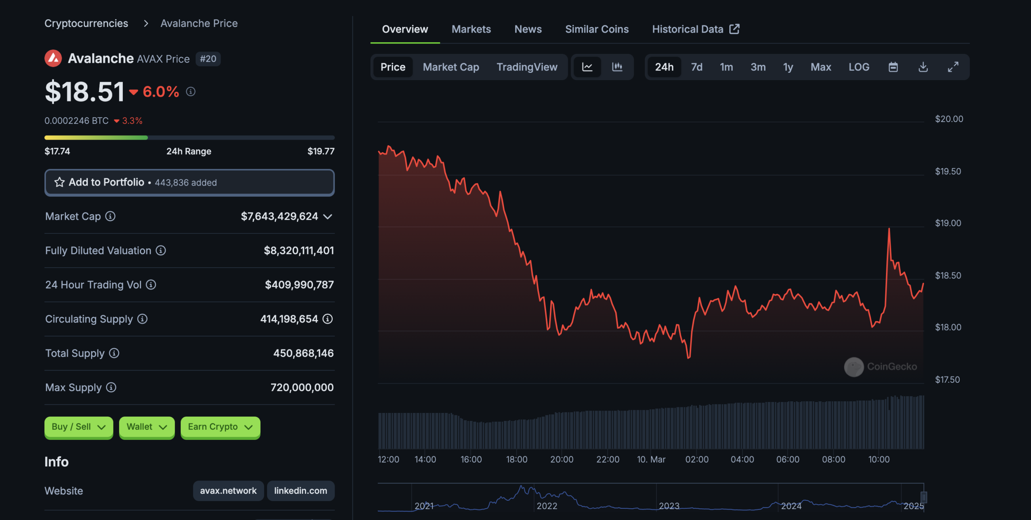Open the Buy / Sell dropdown

(x=79, y=427)
